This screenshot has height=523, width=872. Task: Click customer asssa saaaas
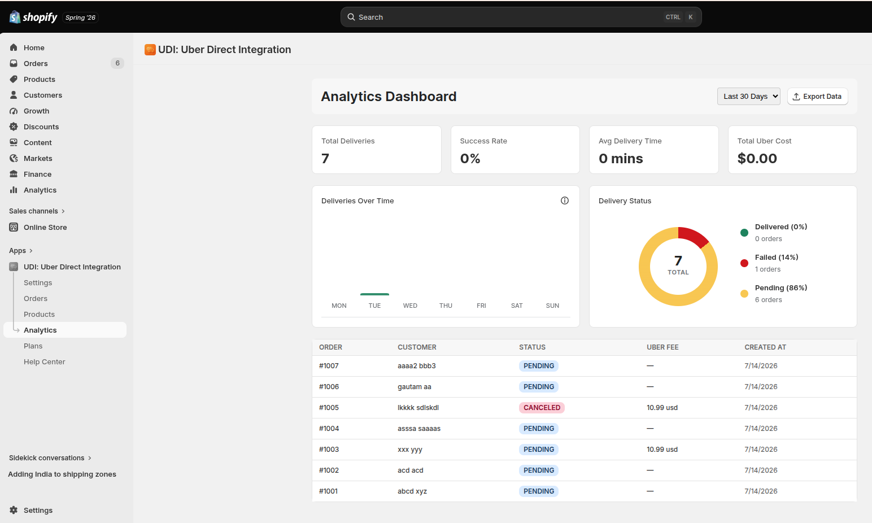point(419,429)
